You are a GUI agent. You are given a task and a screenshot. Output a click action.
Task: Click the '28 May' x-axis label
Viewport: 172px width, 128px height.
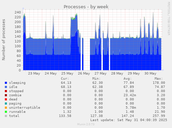click(117, 73)
